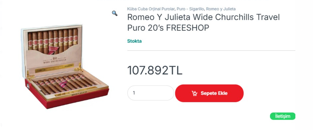Open the Küba Cuba Orjinal Purolar category link
The width and height of the screenshot is (313, 130).
pos(151,9)
